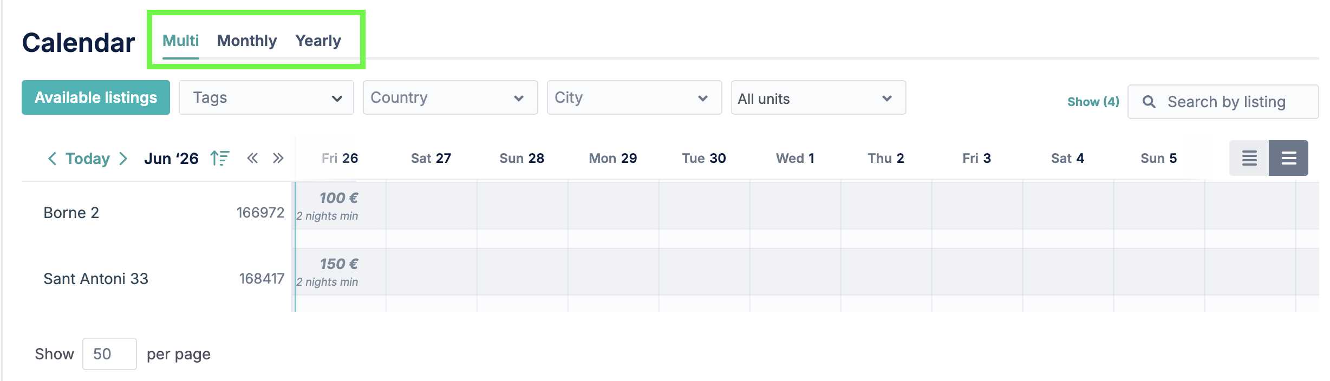1330x381 pixels.
Task: Go to previous day with left chevron
Action: (52, 159)
